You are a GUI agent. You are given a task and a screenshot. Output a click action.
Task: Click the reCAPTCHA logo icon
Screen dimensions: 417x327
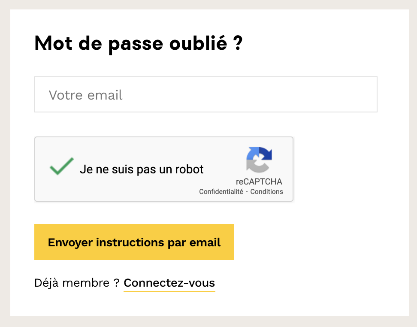pos(259,160)
